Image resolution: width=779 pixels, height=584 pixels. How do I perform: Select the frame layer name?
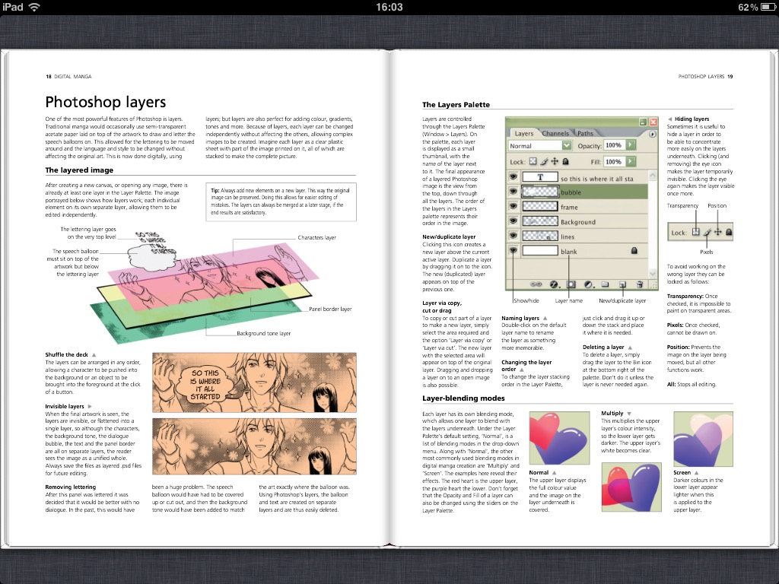[x=569, y=207]
